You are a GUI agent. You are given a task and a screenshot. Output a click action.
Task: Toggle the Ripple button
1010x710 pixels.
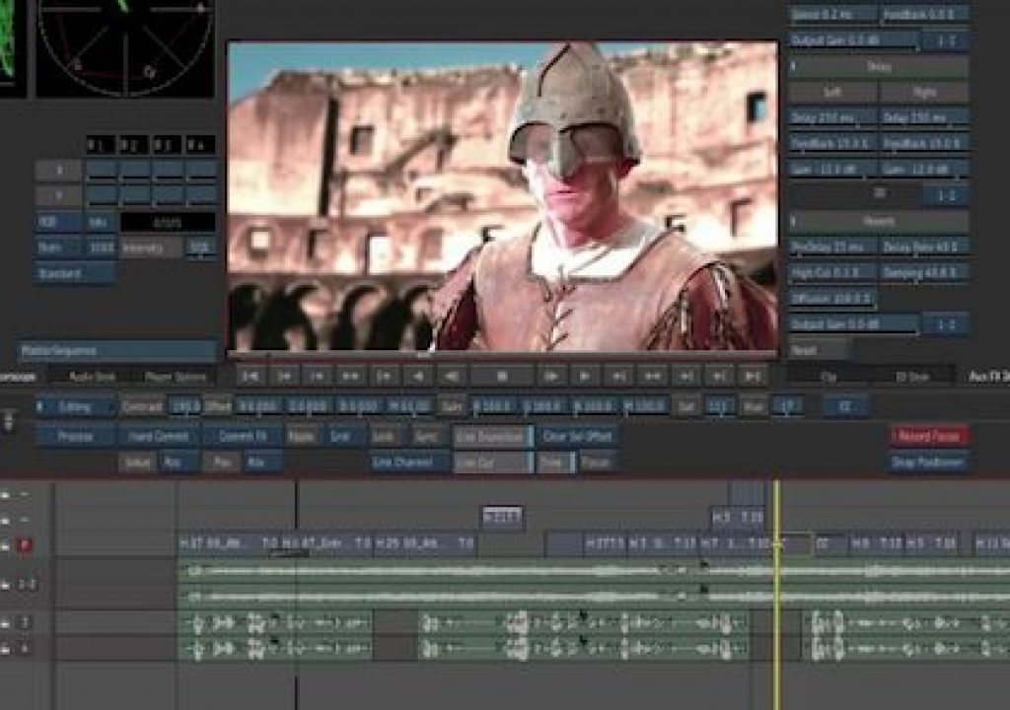302,436
